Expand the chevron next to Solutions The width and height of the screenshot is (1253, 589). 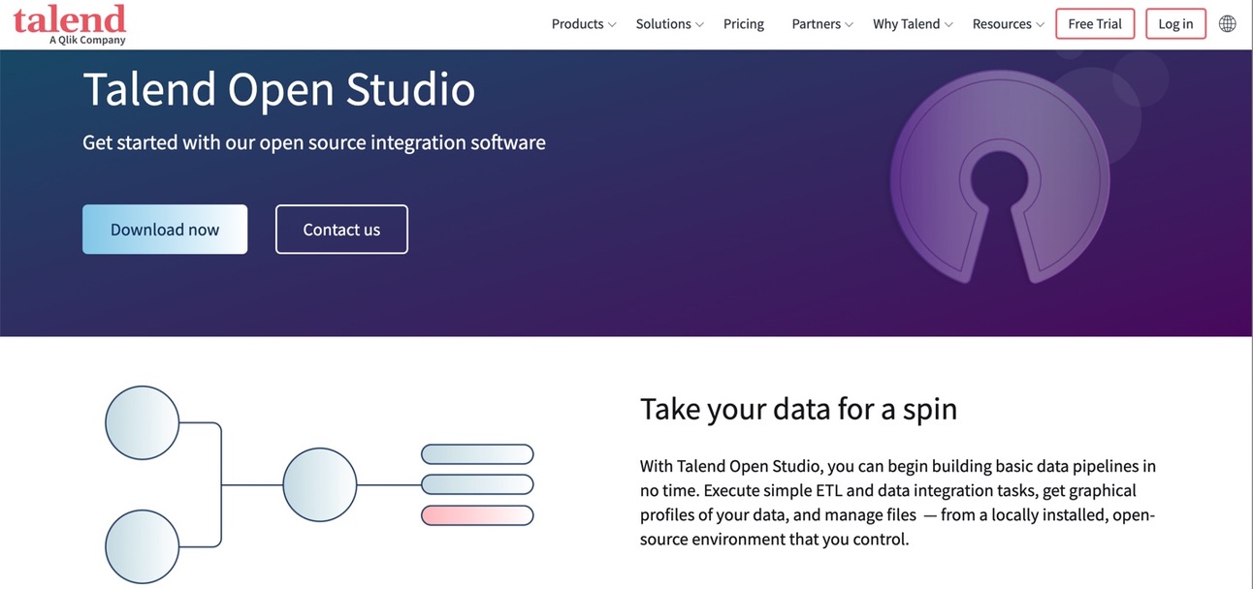699,25
